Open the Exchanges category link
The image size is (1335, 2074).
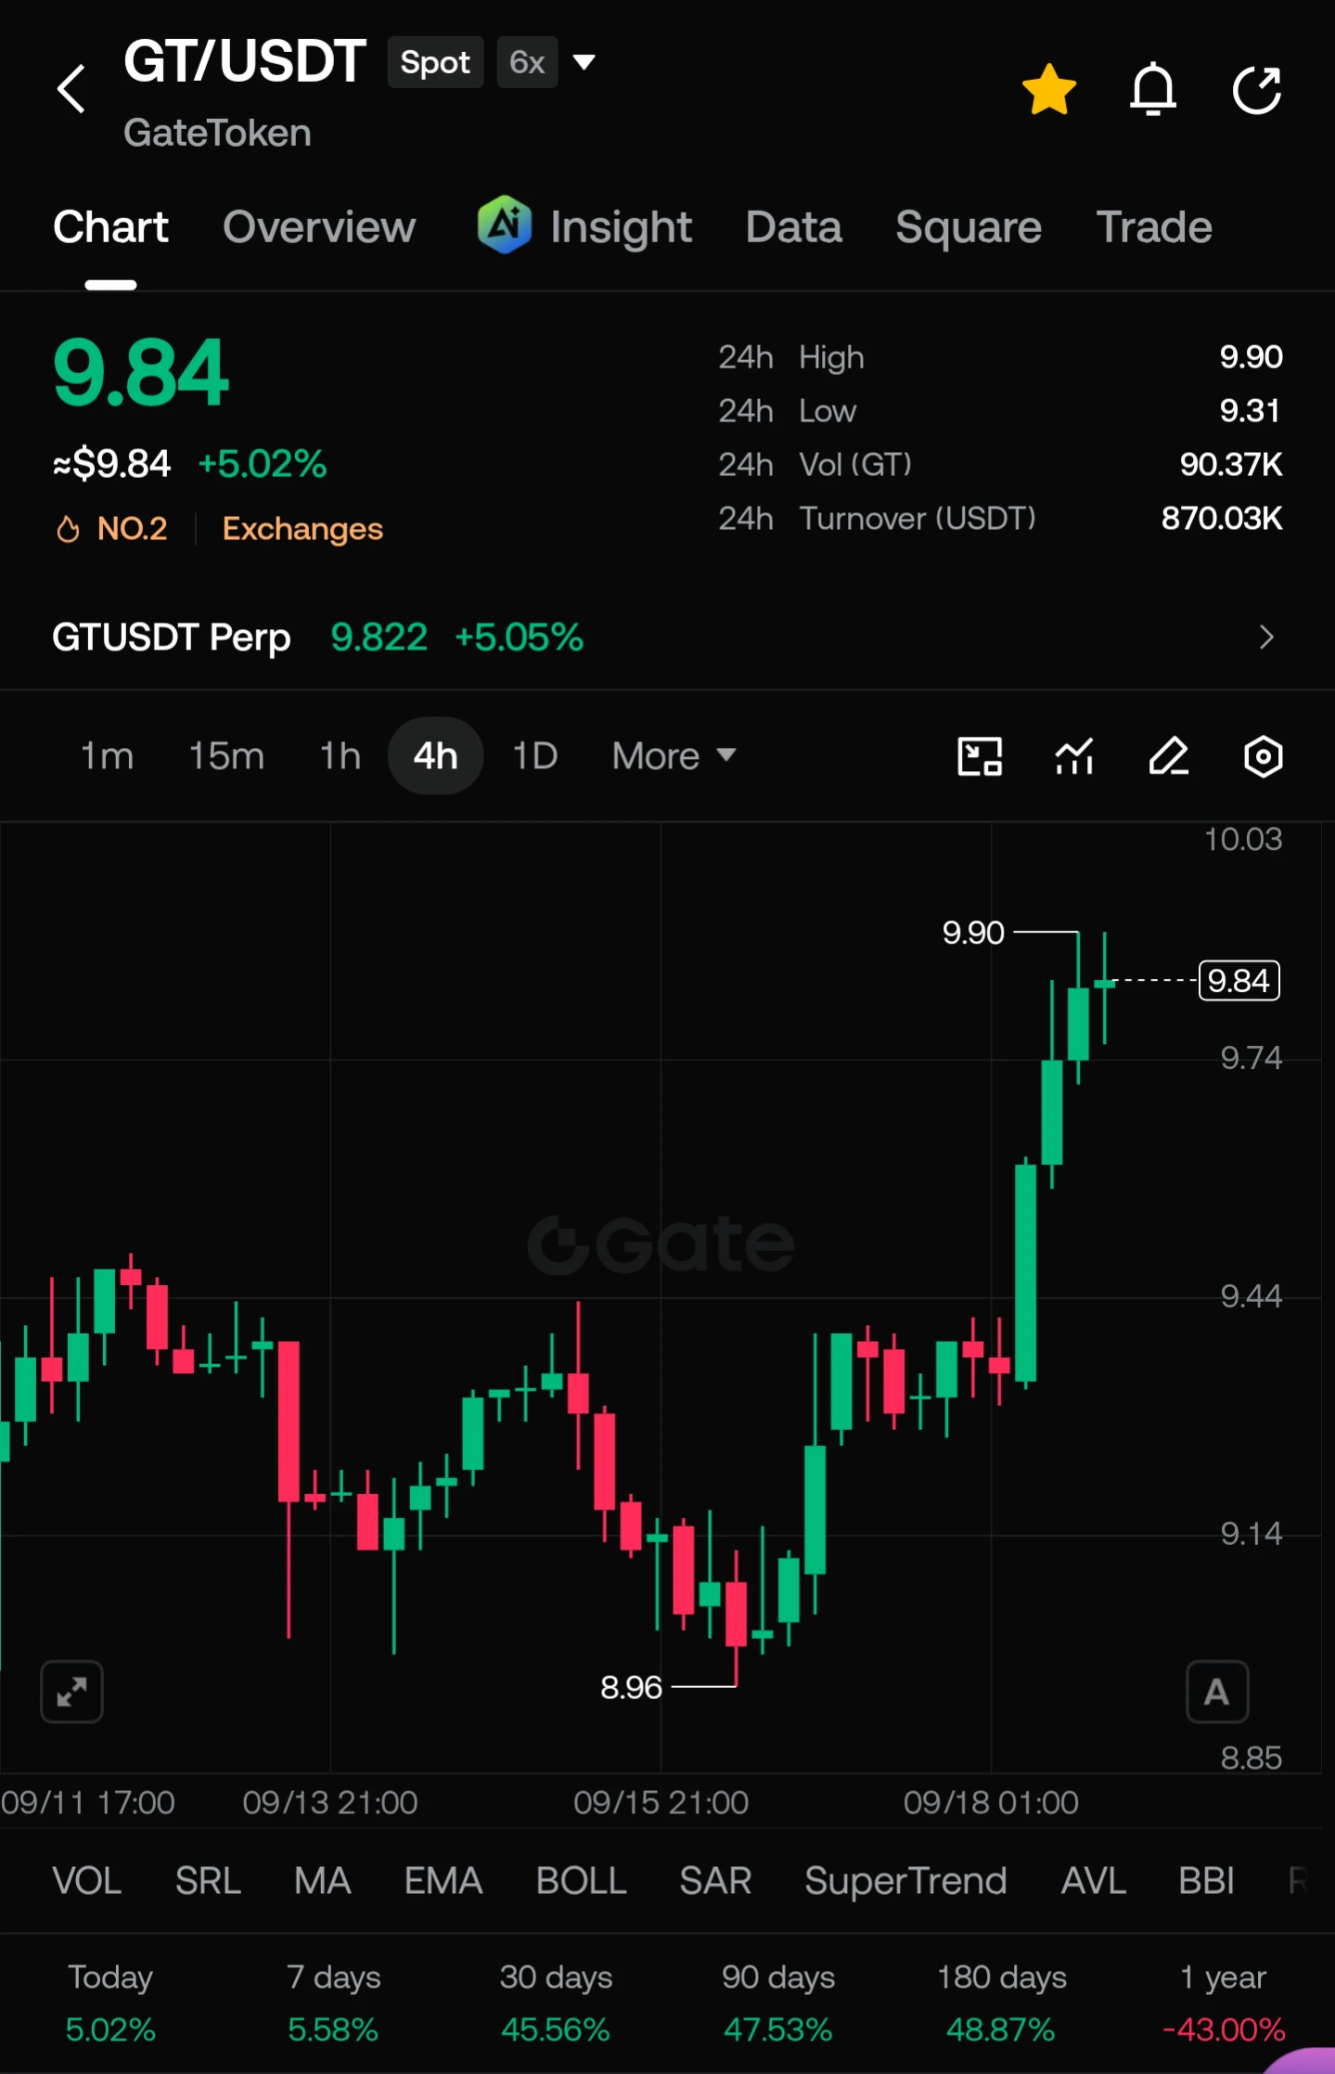pyautogui.click(x=302, y=529)
